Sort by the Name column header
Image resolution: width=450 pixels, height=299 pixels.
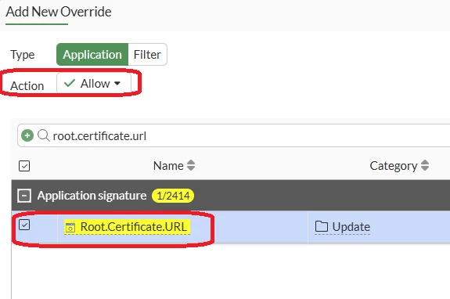[168, 166]
